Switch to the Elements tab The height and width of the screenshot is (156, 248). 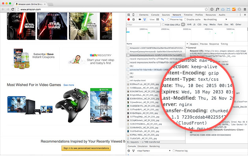pyautogui.click(x=144, y=15)
